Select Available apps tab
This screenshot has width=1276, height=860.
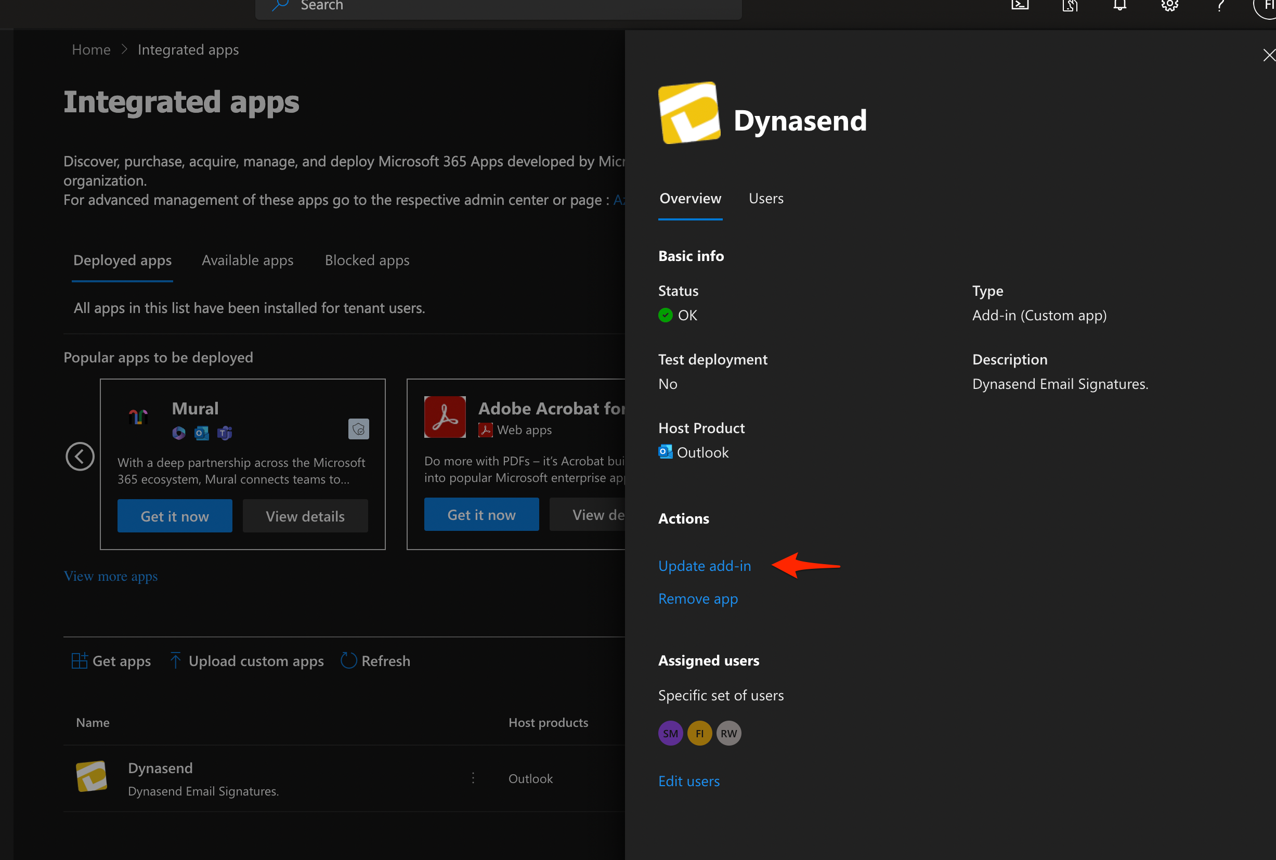point(248,260)
